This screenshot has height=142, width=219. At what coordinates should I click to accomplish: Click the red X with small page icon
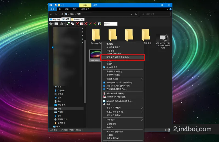[x=86, y=24]
